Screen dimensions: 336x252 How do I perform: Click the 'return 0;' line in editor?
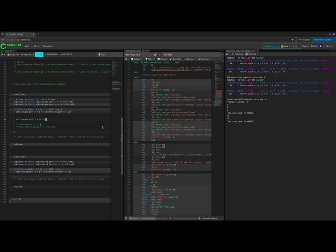pos(16,199)
